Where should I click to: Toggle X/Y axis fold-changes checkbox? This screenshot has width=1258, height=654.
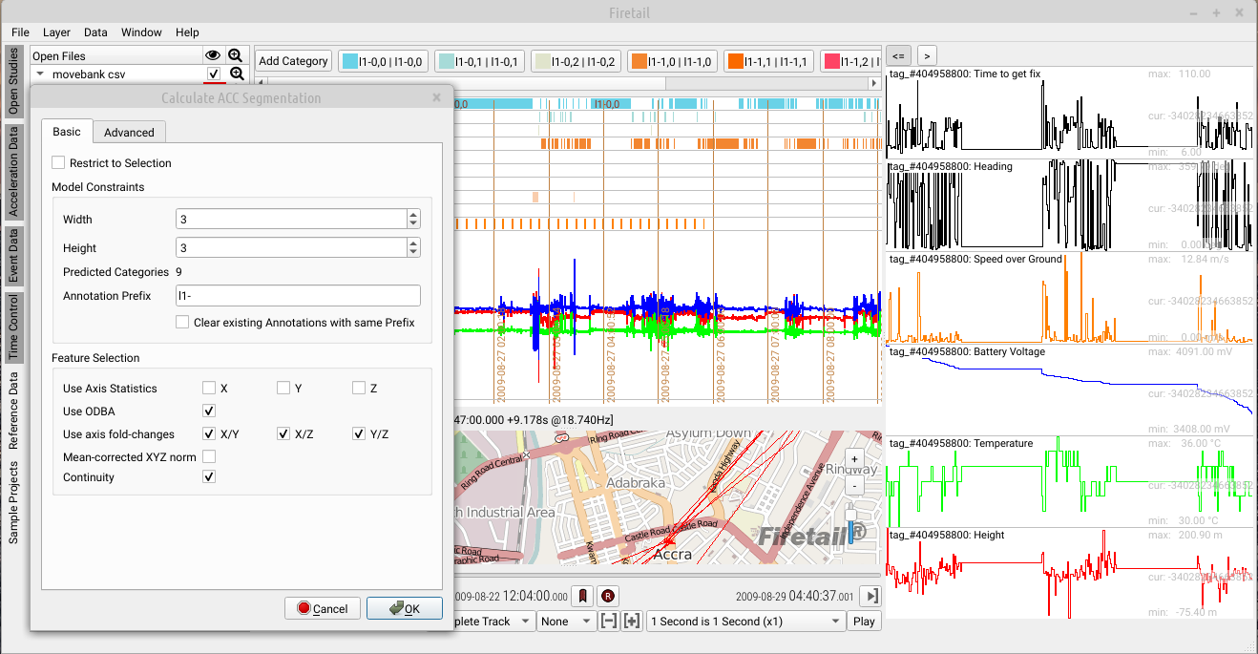click(x=209, y=433)
